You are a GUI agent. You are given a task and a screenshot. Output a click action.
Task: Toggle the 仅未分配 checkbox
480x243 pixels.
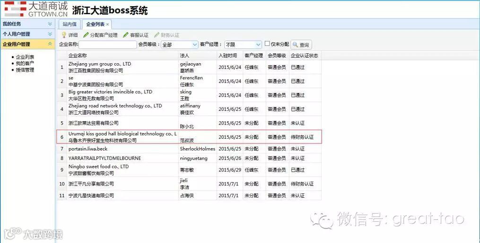pos(267,44)
